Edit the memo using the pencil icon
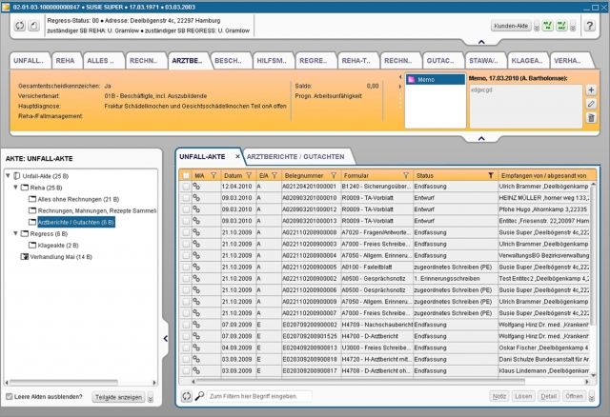Image resolution: width=610 pixels, height=417 pixels. coord(591,104)
